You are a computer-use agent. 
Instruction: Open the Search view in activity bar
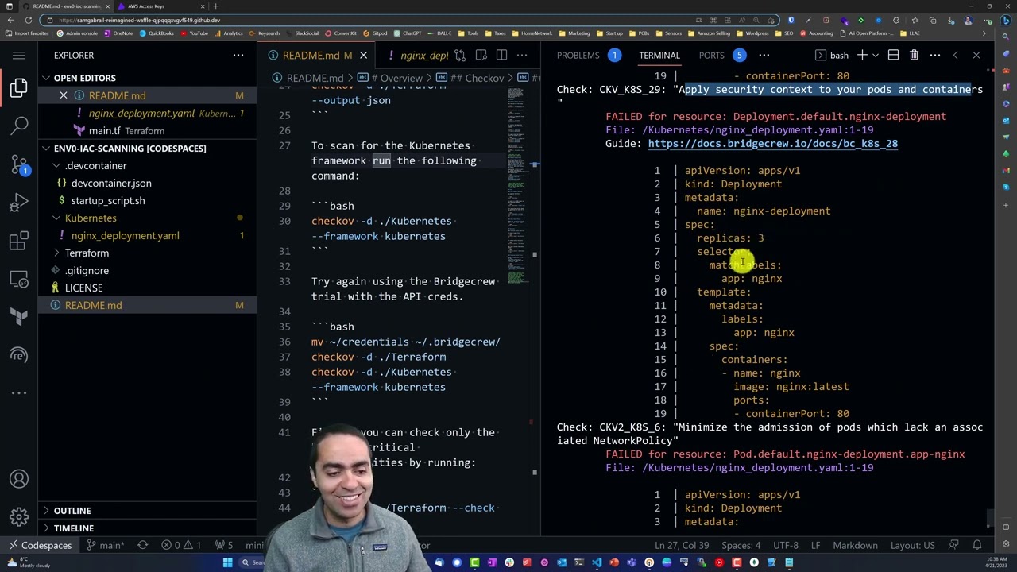19,125
